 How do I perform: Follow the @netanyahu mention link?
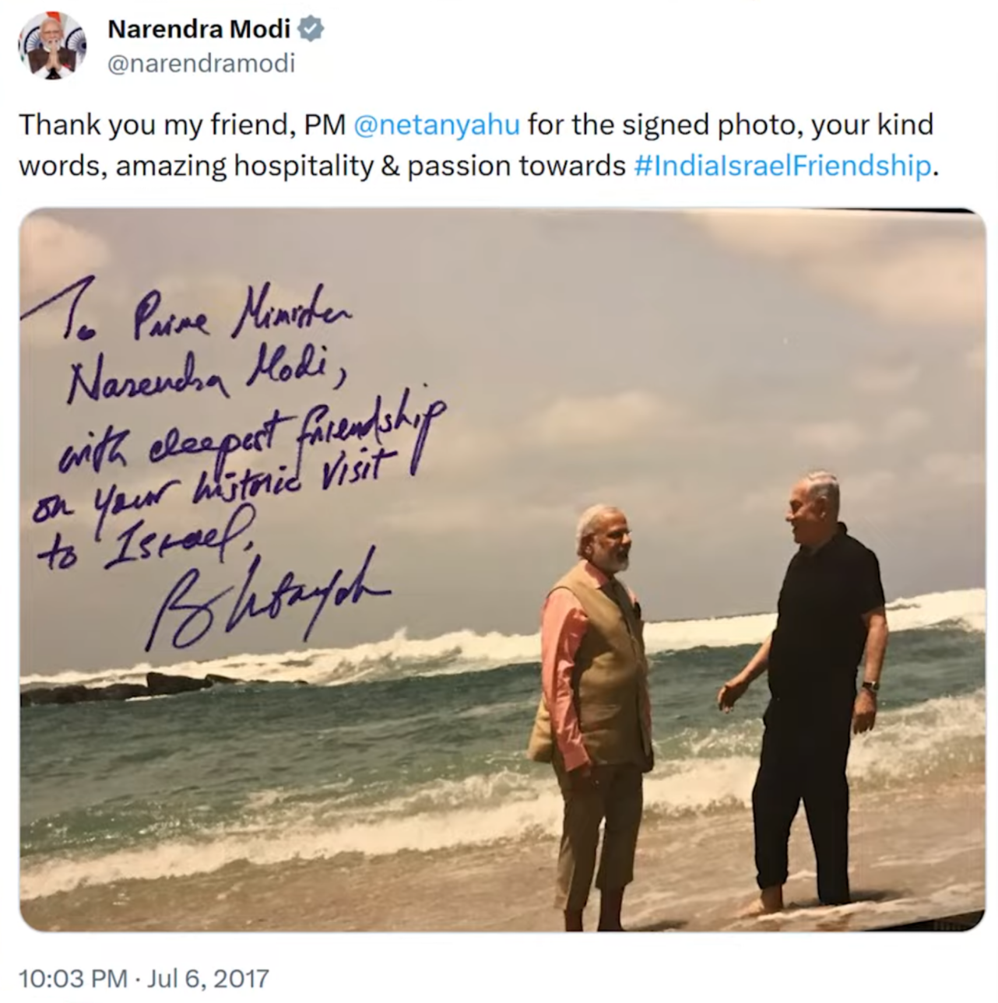436,124
